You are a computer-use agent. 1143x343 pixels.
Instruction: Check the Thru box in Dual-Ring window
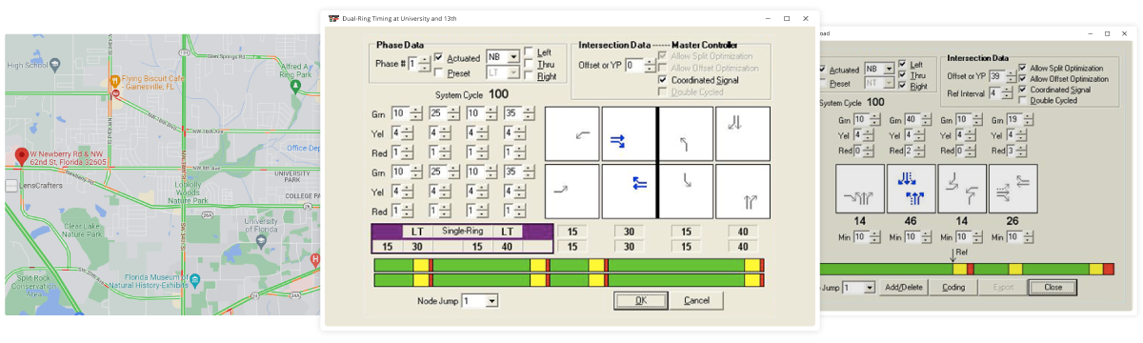(529, 64)
